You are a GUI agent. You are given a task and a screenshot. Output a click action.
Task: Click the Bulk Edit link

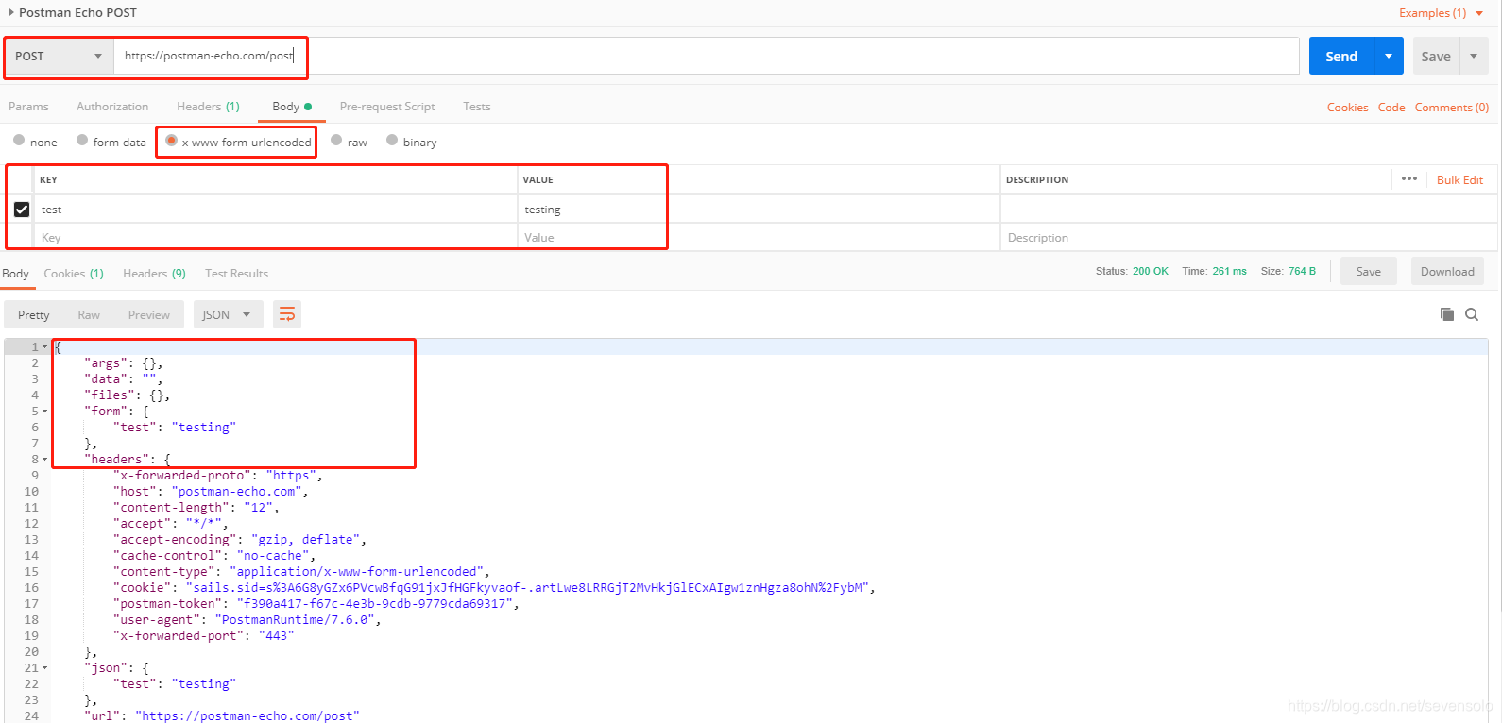coord(1459,179)
